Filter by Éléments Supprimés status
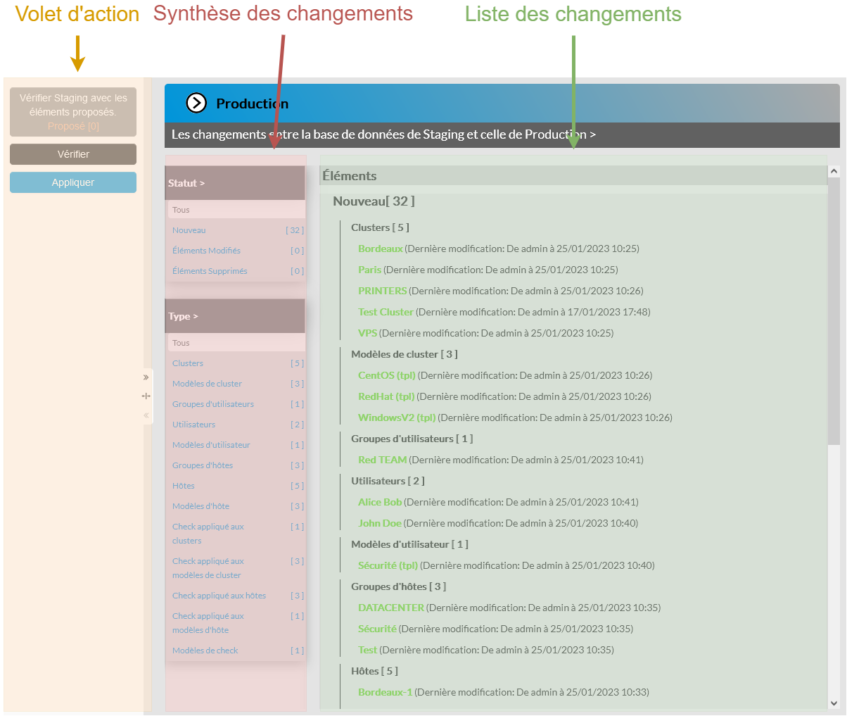Image resolution: width=847 pixels, height=716 pixels. pos(210,271)
